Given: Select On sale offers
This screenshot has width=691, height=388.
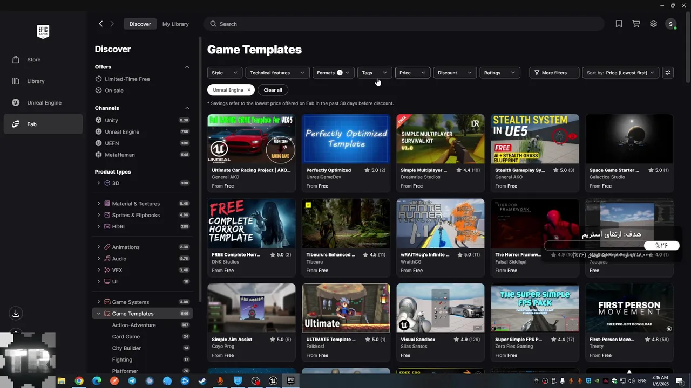Looking at the screenshot, I should click(114, 91).
